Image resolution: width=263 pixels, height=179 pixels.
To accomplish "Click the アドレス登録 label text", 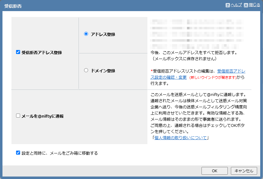I will [103, 34].
